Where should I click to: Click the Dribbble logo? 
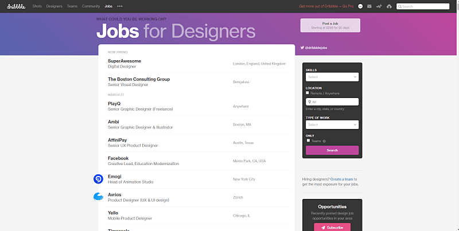[x=16, y=6]
